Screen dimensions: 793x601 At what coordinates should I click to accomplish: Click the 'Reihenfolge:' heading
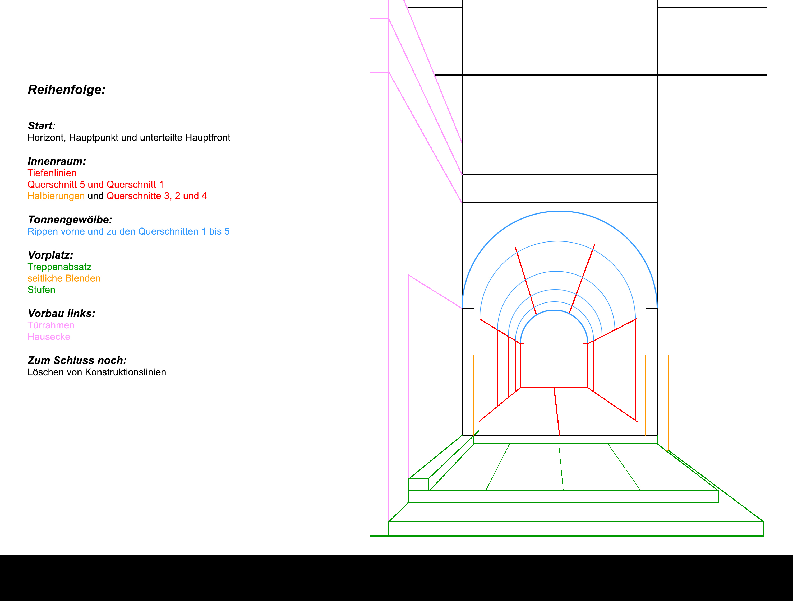[x=67, y=90]
